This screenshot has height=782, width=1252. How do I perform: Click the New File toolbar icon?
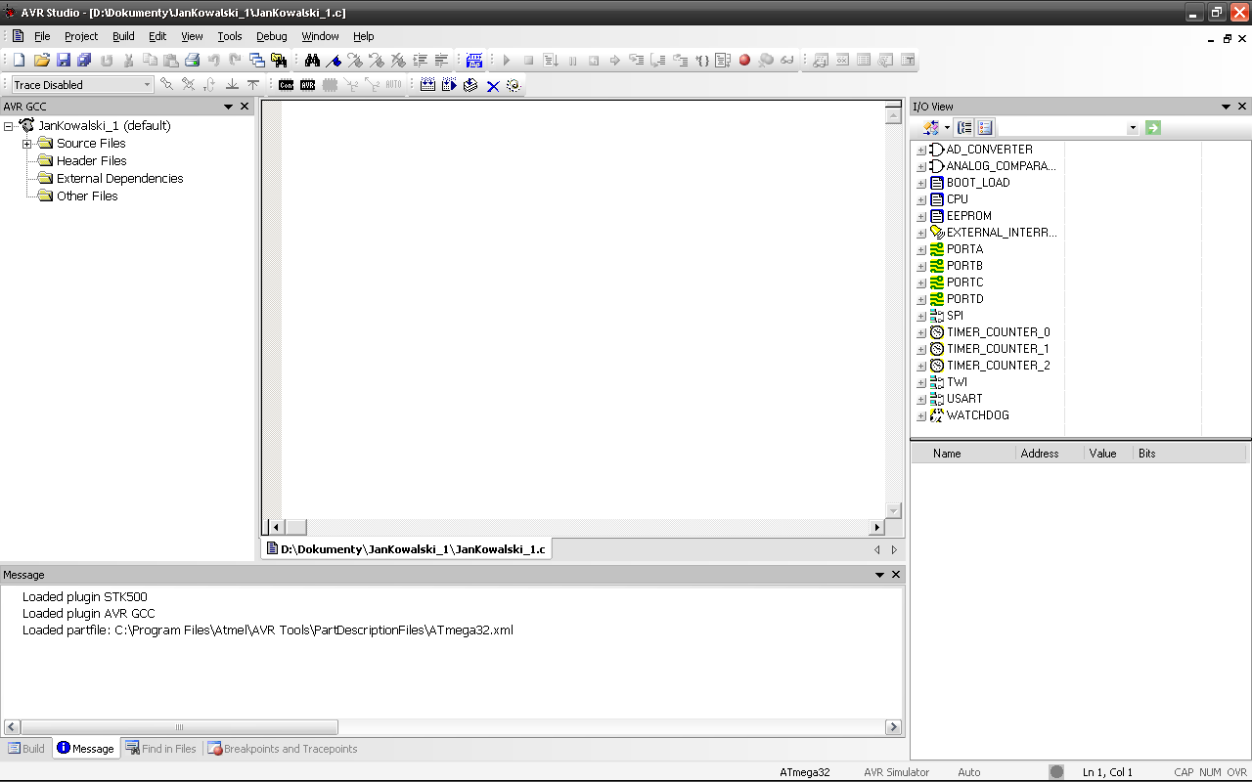coord(19,61)
